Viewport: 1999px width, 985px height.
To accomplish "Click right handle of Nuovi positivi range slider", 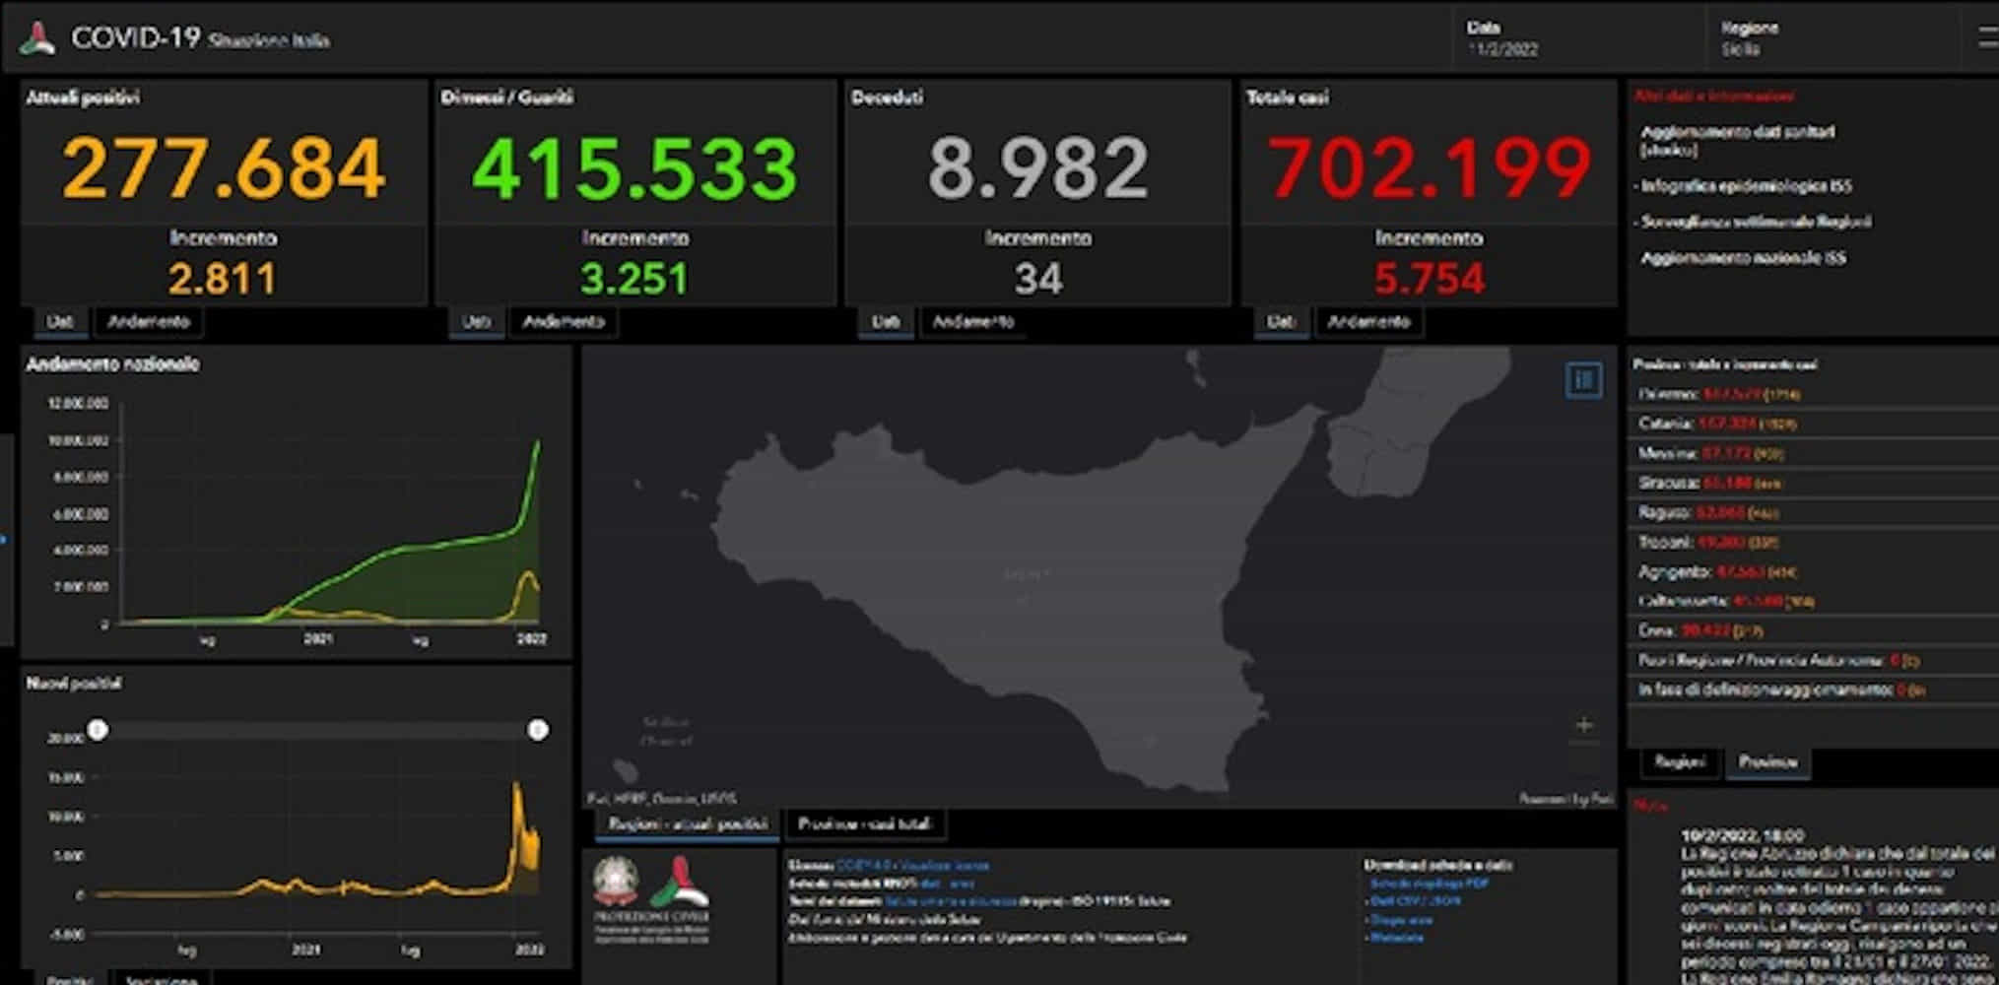I will pos(538,730).
